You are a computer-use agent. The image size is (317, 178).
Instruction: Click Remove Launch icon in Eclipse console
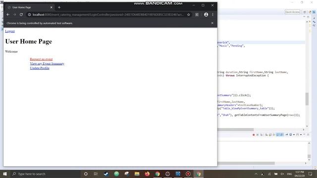click(x=258, y=135)
